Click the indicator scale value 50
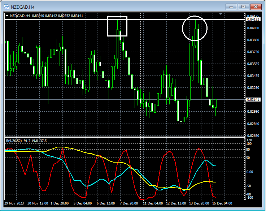The height and width of the screenshot is (211, 266). [x=248, y=158]
